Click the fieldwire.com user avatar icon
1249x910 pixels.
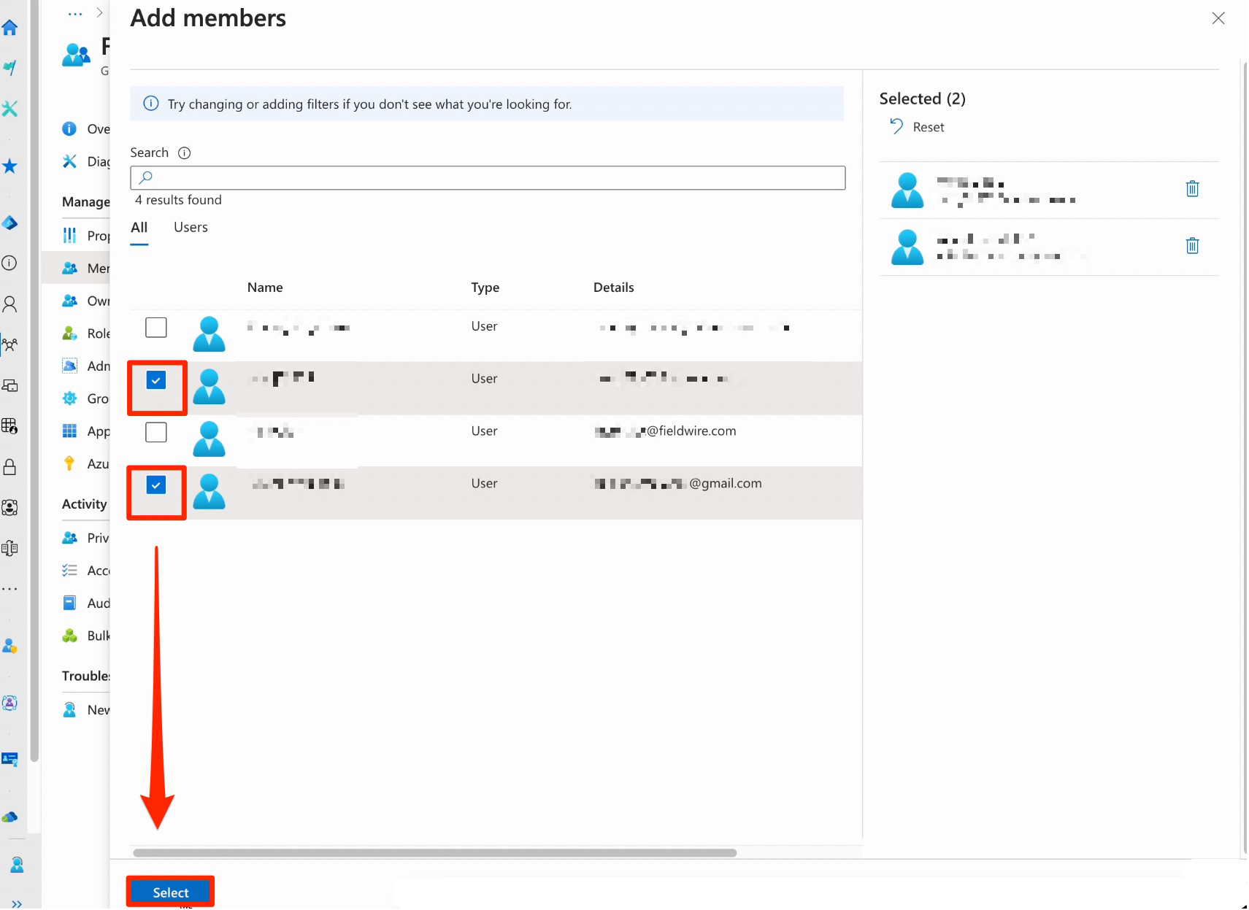coord(209,439)
